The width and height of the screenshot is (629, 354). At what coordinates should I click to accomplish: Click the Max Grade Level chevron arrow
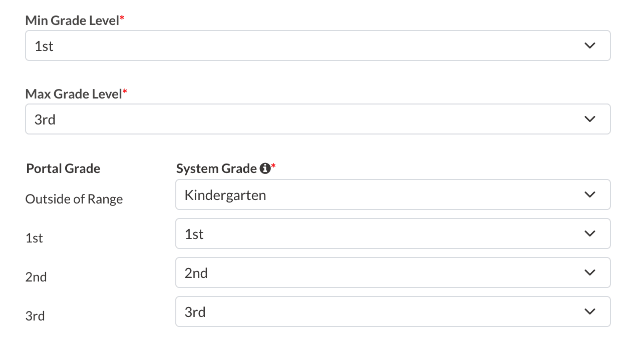coord(590,119)
